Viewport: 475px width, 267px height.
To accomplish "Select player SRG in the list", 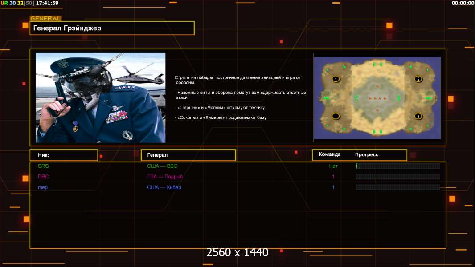I will coord(44,166).
